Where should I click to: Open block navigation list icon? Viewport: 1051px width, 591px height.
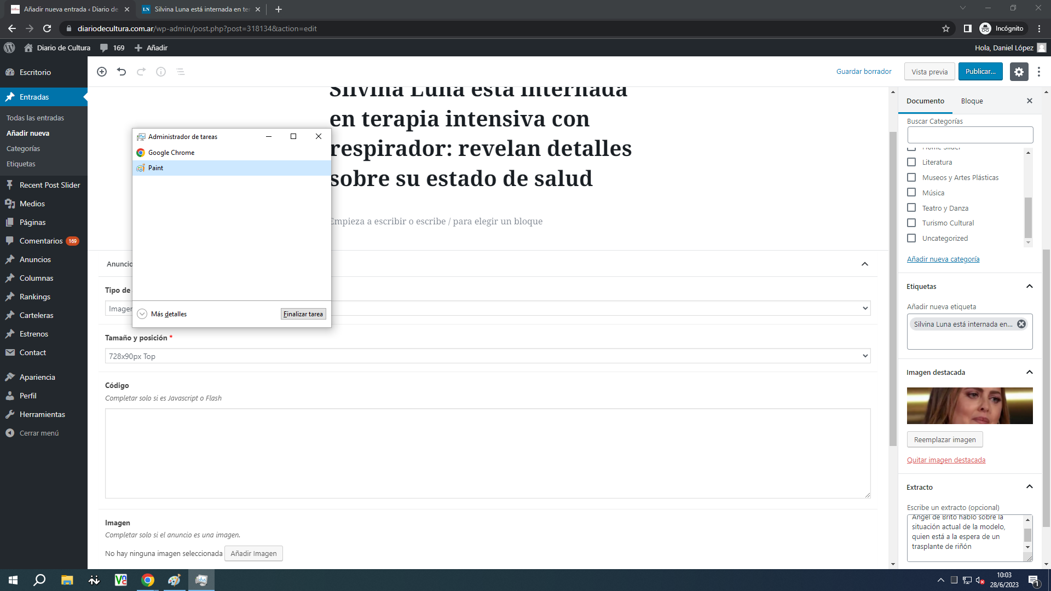click(x=181, y=72)
